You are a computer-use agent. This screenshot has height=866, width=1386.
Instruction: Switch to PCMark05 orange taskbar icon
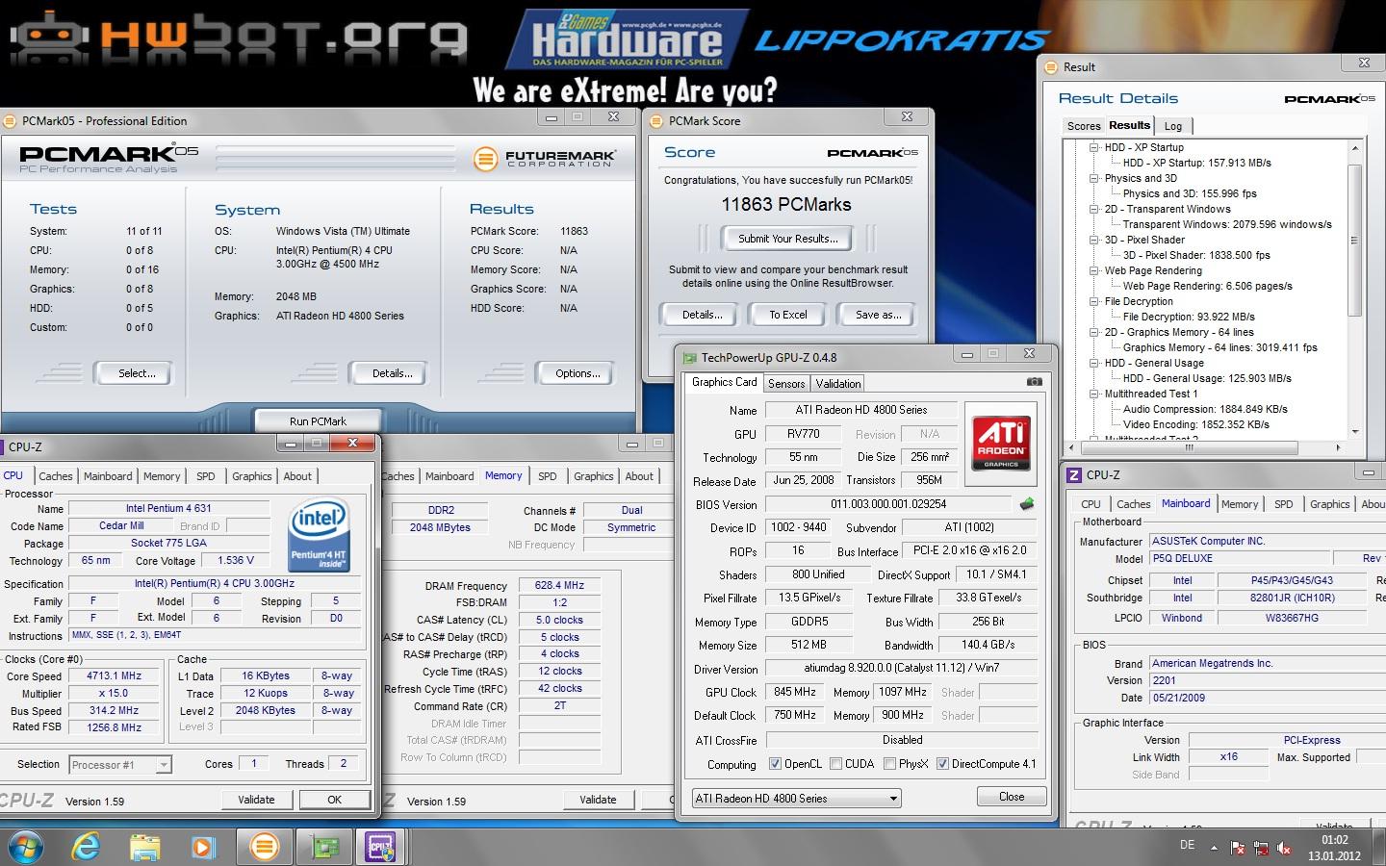[x=263, y=847]
